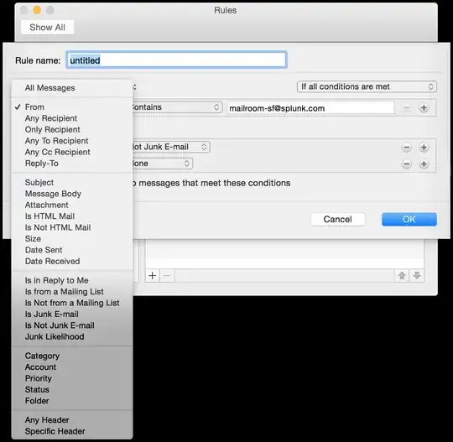This screenshot has height=442, width=453.
Task: Delete selected rule with minus in Rules window
Action: coord(167,276)
